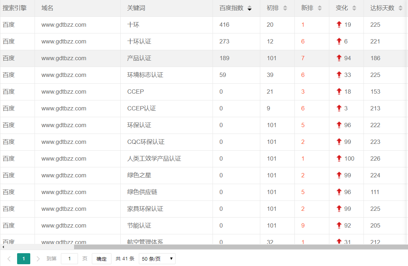Click the 初排 column sort arrows
This screenshot has height=266, width=408.
[285, 8]
